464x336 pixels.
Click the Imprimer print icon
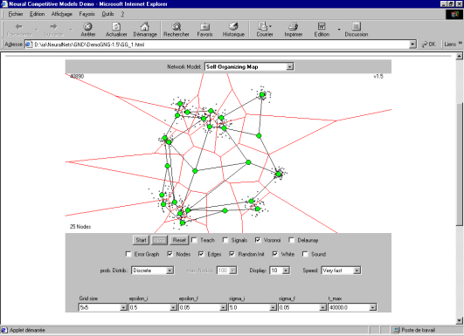pos(294,27)
